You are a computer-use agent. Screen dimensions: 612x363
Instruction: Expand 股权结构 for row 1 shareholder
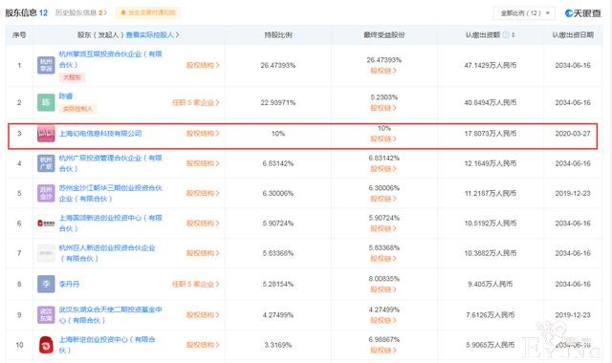[x=203, y=65]
